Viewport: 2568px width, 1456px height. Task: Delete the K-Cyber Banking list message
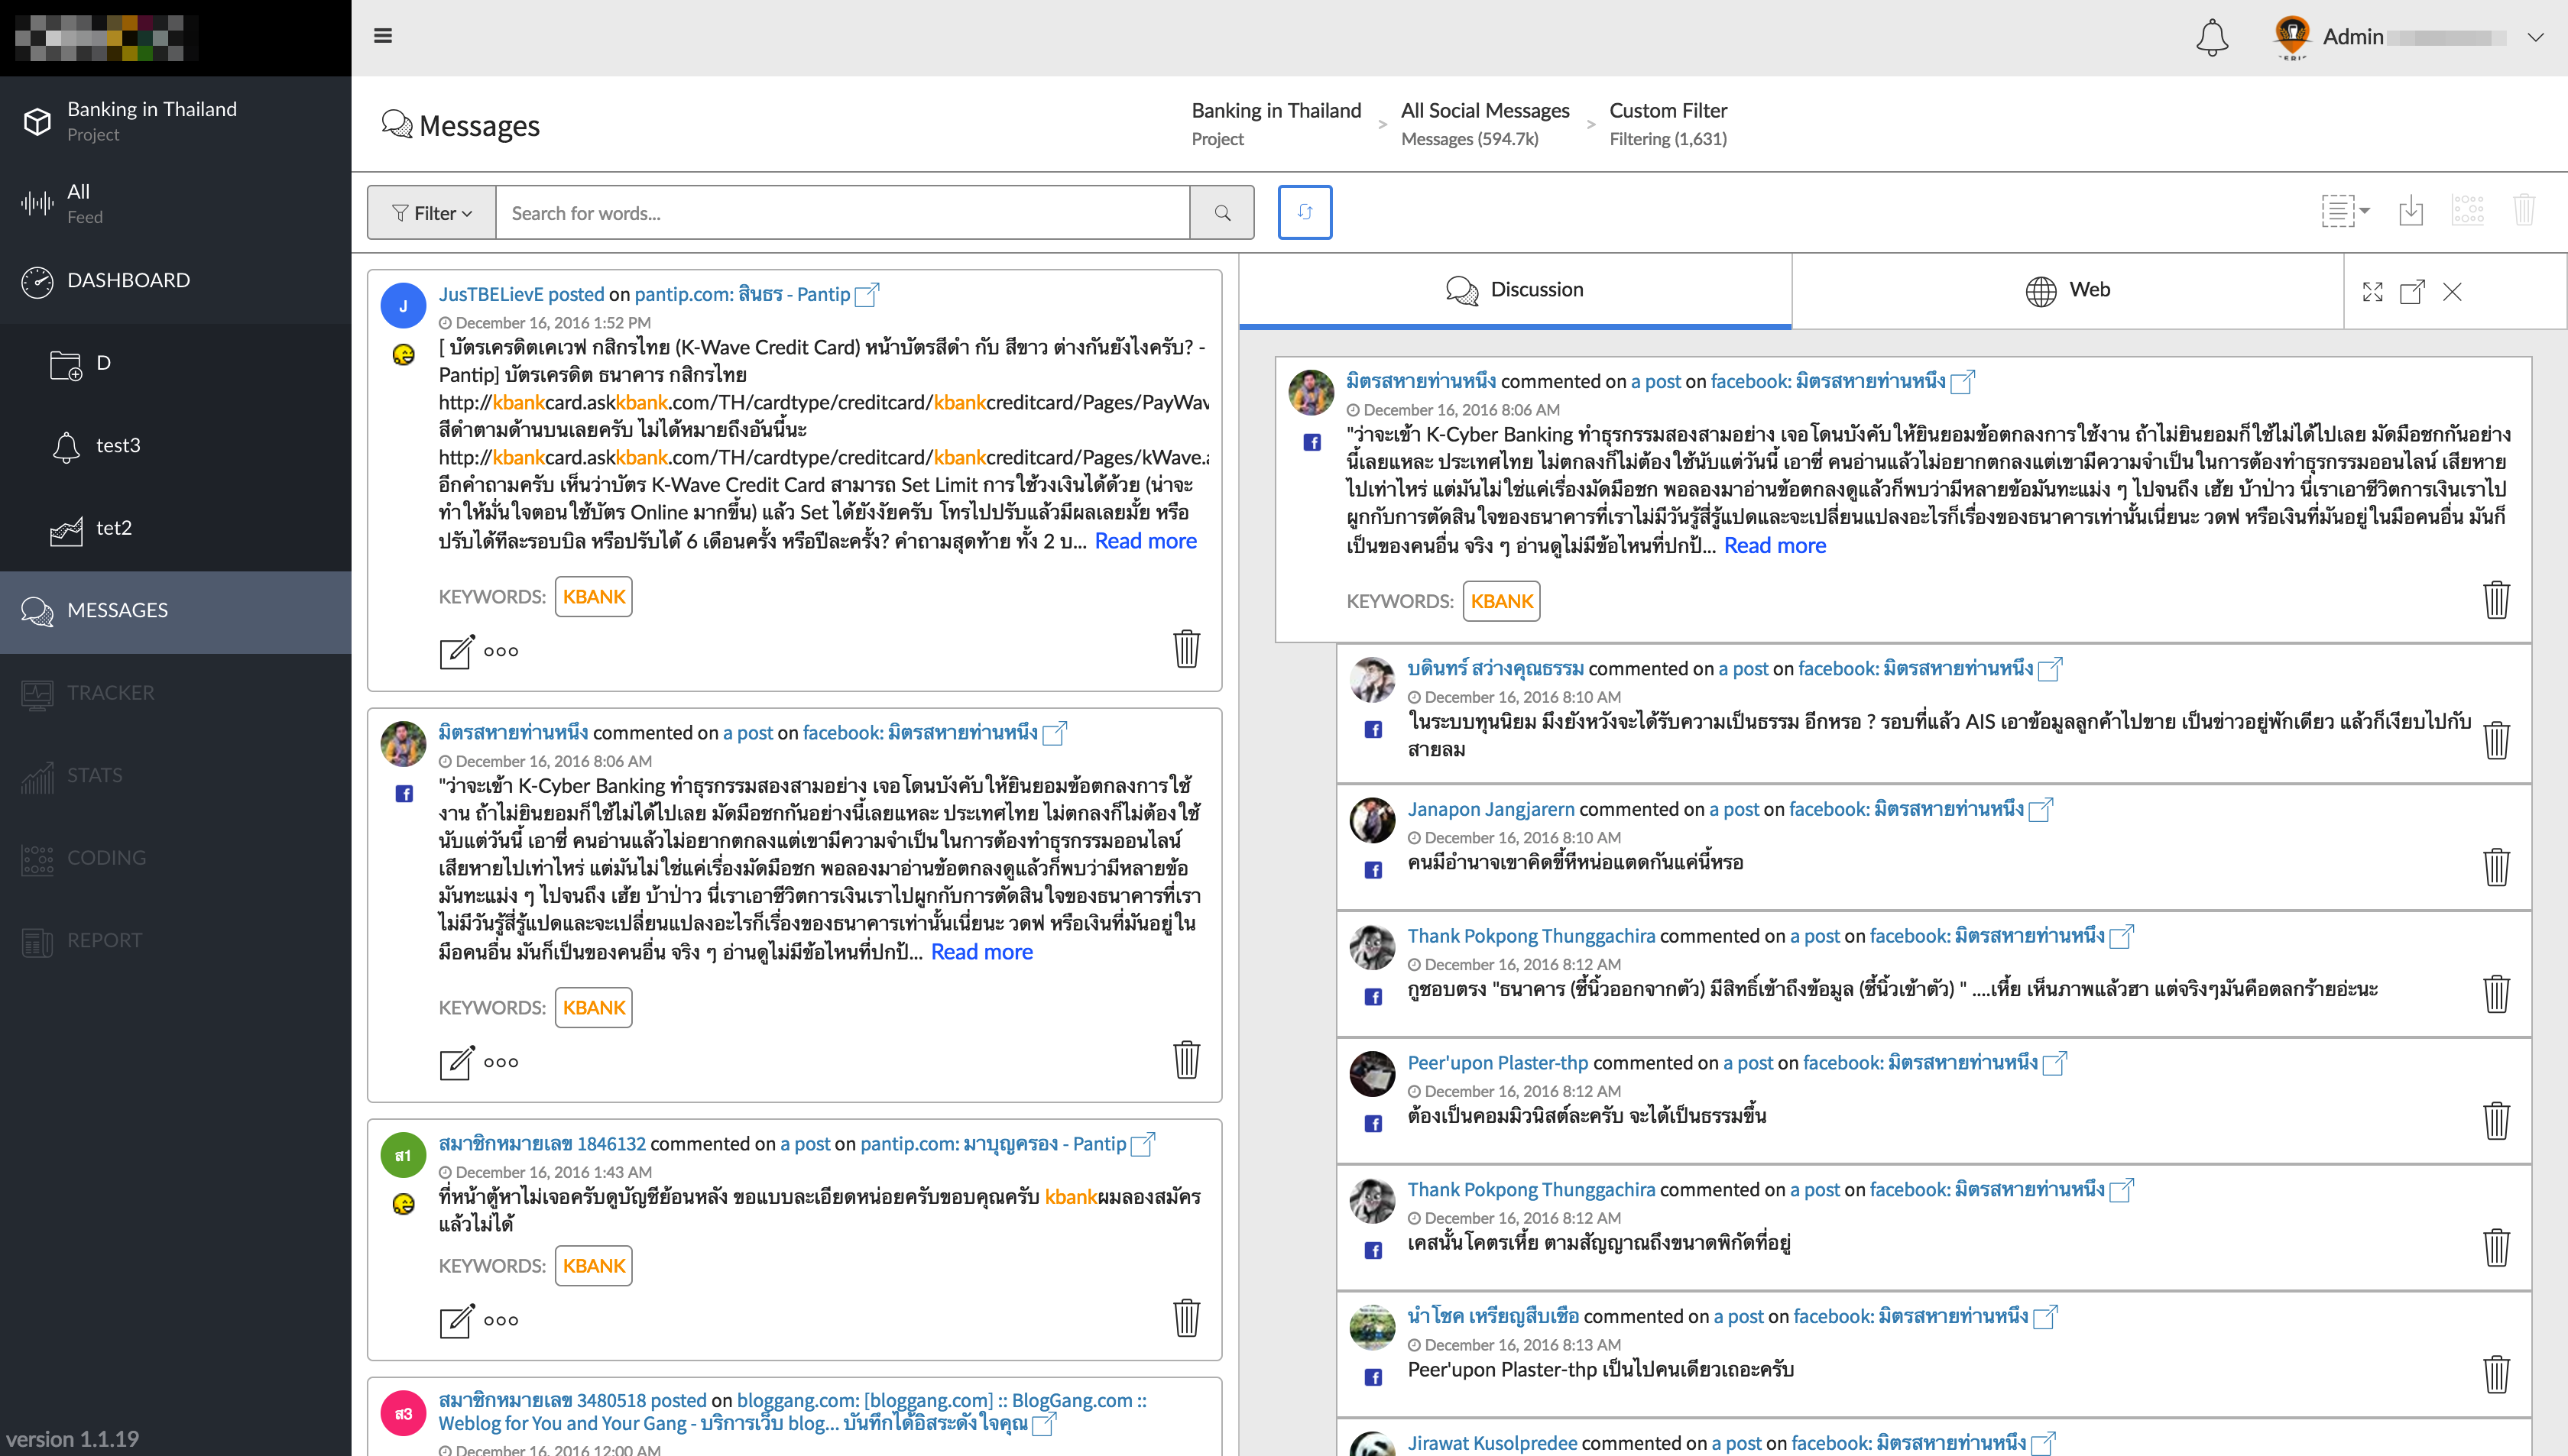pos(1186,1059)
